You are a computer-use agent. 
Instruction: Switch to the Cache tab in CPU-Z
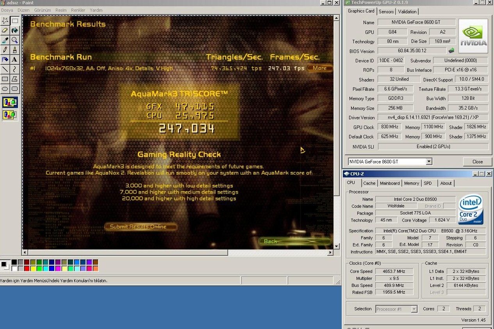pos(369,183)
